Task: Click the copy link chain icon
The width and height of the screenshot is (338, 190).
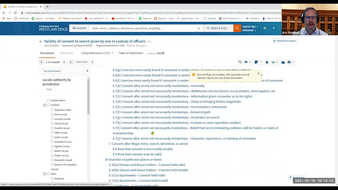Action: pos(273,62)
